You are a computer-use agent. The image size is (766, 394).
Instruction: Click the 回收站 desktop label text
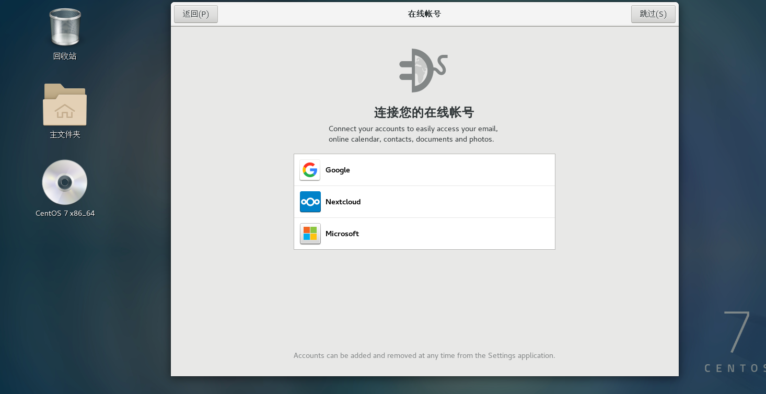pyautogui.click(x=65, y=56)
